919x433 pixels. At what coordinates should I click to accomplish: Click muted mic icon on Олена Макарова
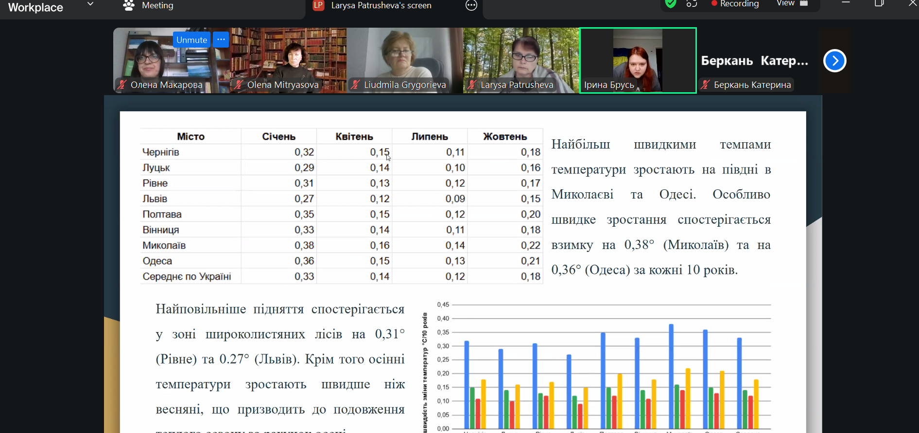click(122, 85)
